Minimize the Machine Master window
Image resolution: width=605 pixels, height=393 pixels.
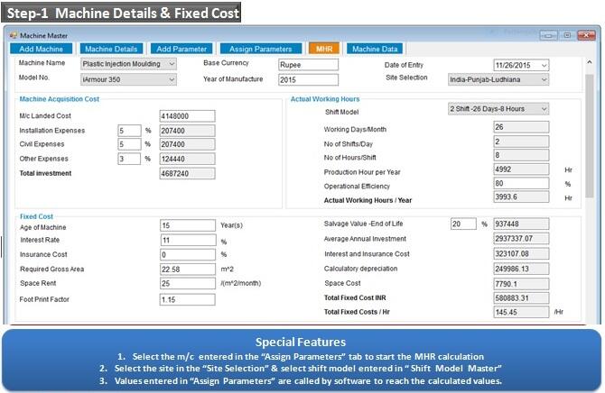(x=548, y=35)
